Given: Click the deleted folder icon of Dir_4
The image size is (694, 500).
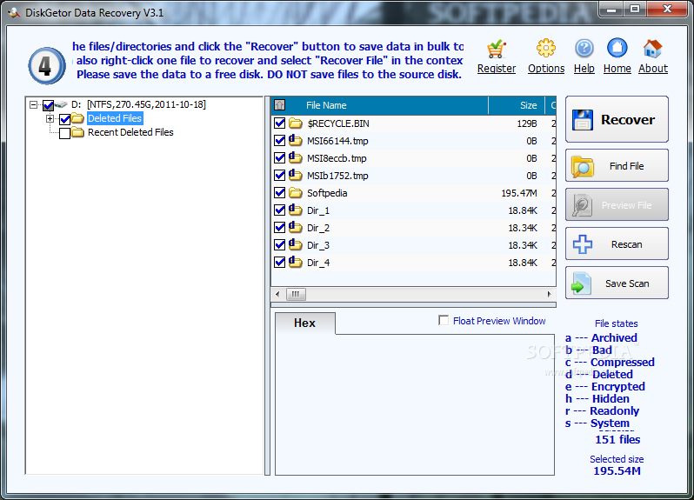Looking at the screenshot, I should point(295,262).
